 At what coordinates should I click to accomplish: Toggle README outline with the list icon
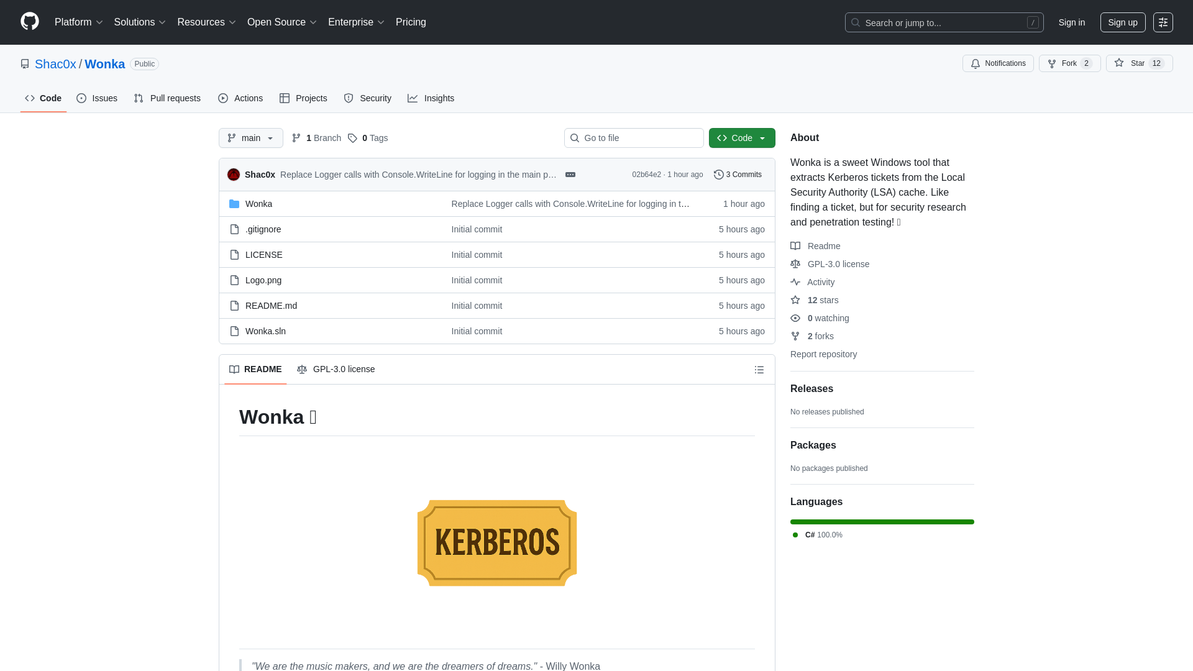coord(759,369)
